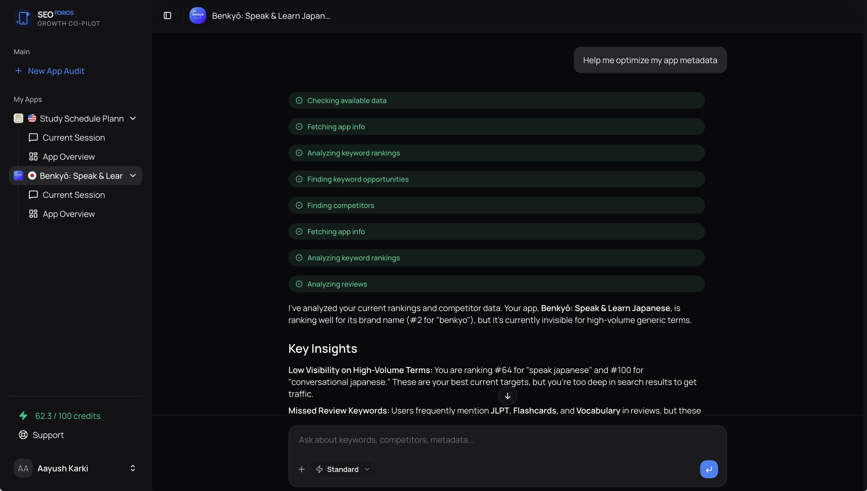Click the Study Schedule Planner app icon
The width and height of the screenshot is (867, 491).
pos(18,118)
